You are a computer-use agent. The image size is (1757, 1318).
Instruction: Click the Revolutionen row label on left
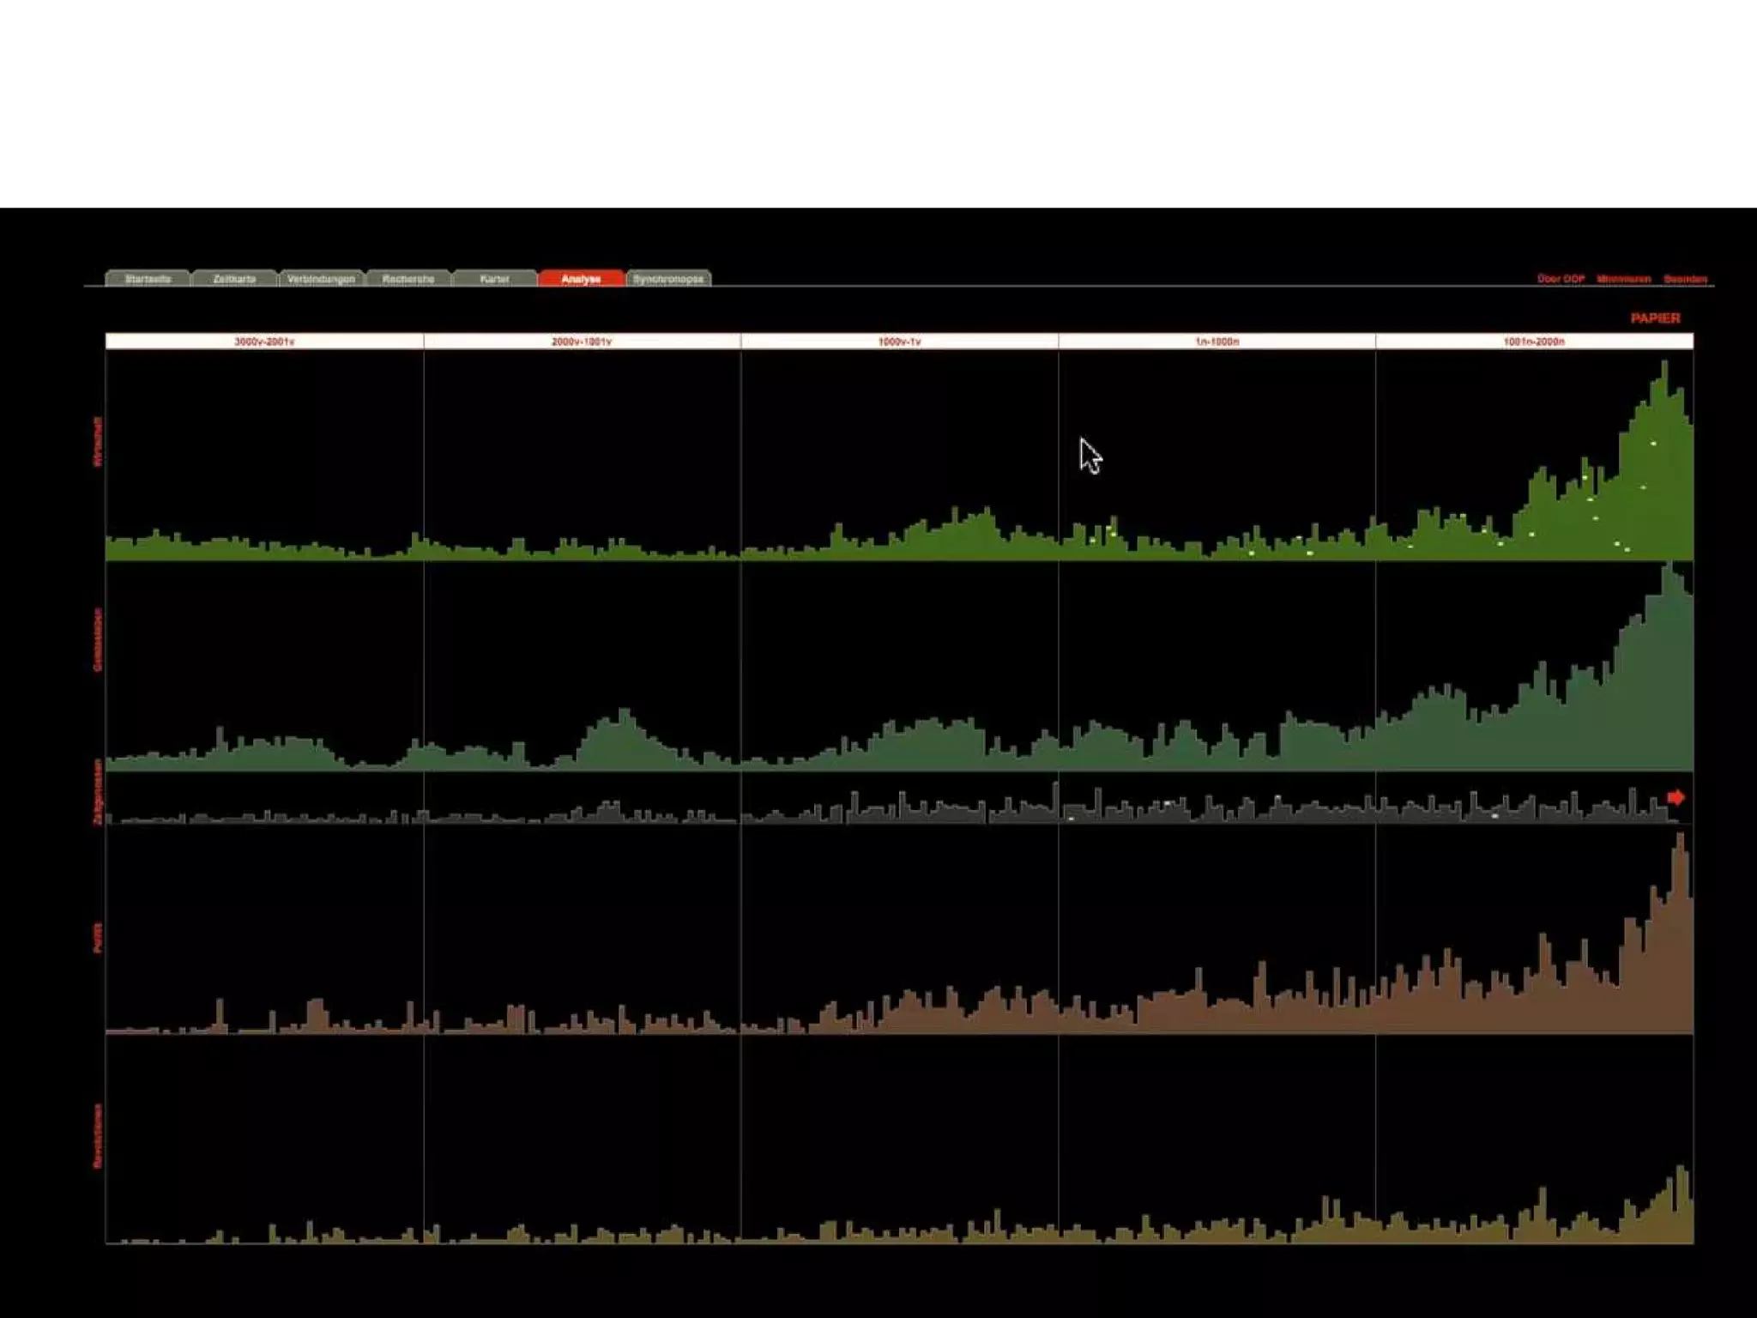pos(98,1135)
